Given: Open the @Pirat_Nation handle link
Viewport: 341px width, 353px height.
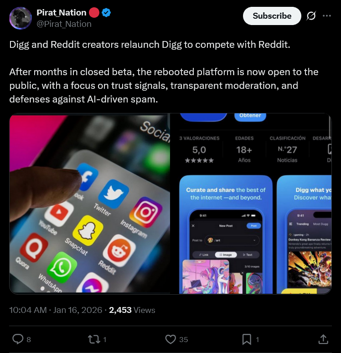Looking at the screenshot, I should (x=64, y=24).
